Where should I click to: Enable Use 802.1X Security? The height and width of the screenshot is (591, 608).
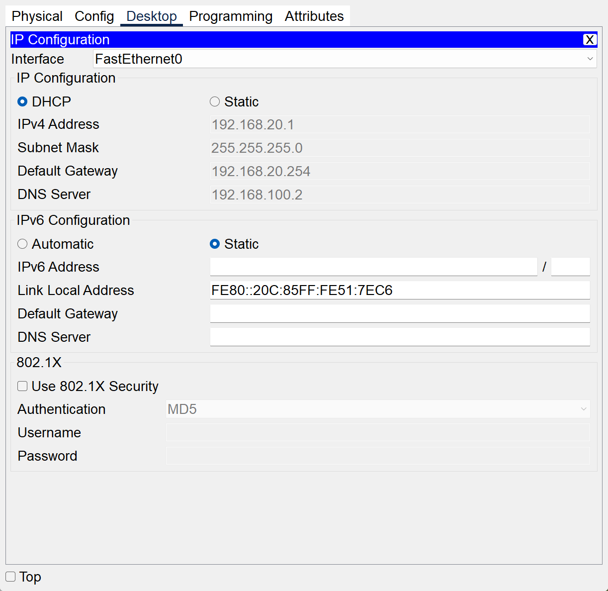pyautogui.click(x=22, y=386)
